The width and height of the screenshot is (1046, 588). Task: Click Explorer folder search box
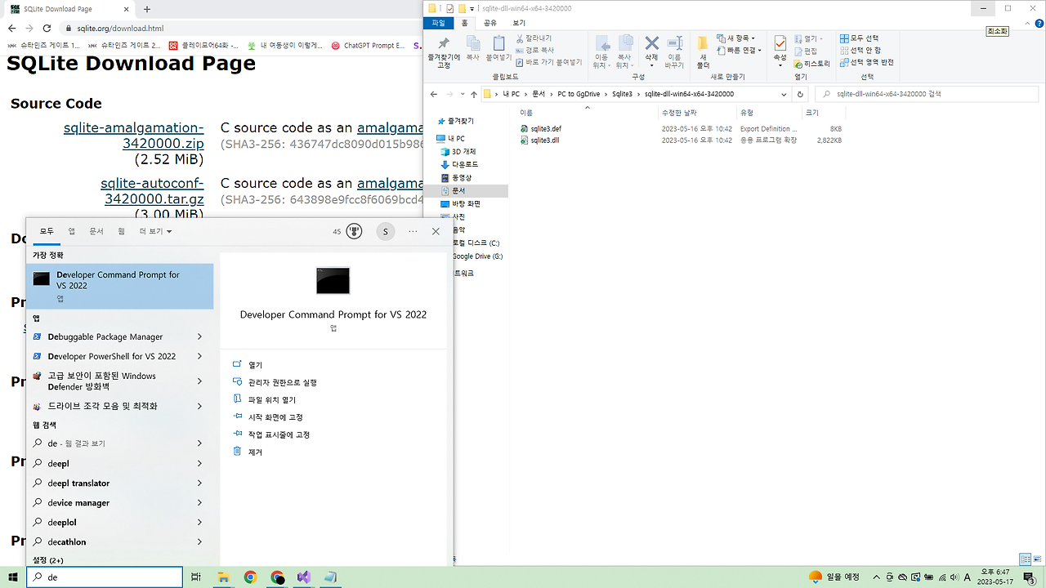928,94
